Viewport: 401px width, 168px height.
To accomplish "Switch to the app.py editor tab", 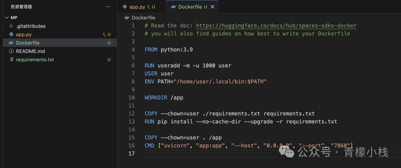I will (141, 7).
